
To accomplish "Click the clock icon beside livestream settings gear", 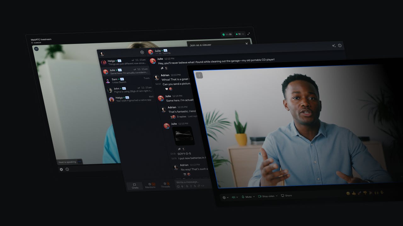I will (67, 169).
